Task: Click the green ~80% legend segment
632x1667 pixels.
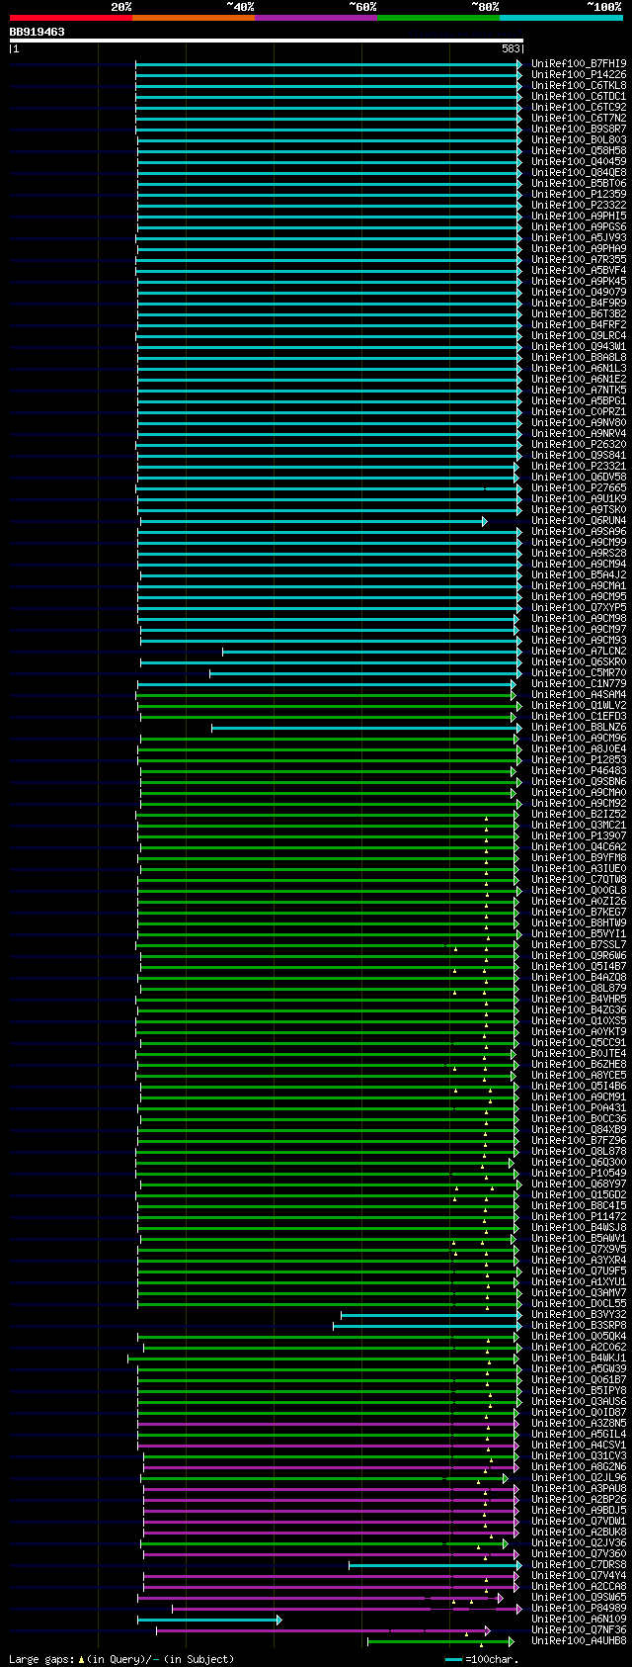Action: 438,18
